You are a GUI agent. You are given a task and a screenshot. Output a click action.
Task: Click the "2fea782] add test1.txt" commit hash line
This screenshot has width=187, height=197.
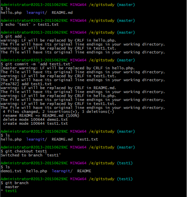(x=26, y=84)
